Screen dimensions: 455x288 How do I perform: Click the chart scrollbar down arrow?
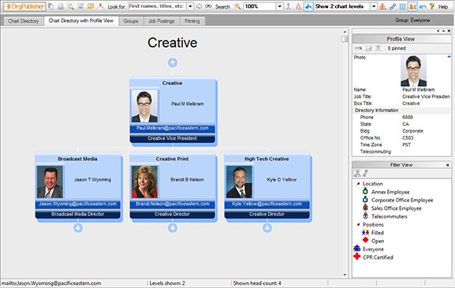pyautogui.click(x=345, y=275)
